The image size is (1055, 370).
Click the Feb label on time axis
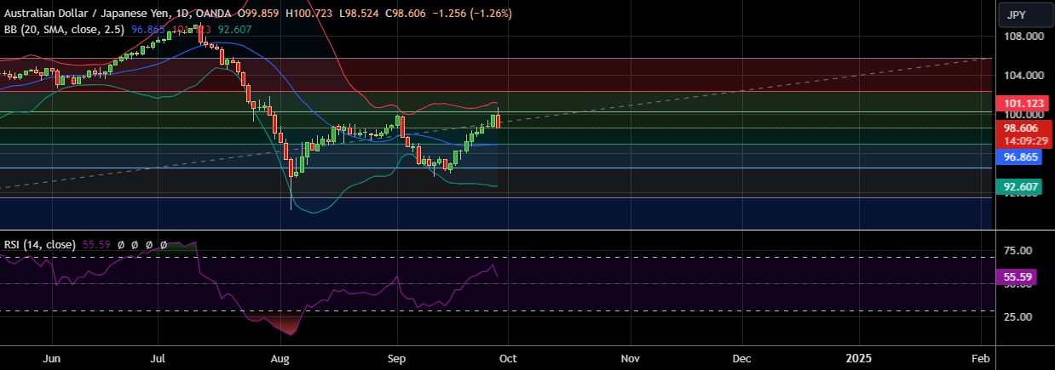(980, 360)
